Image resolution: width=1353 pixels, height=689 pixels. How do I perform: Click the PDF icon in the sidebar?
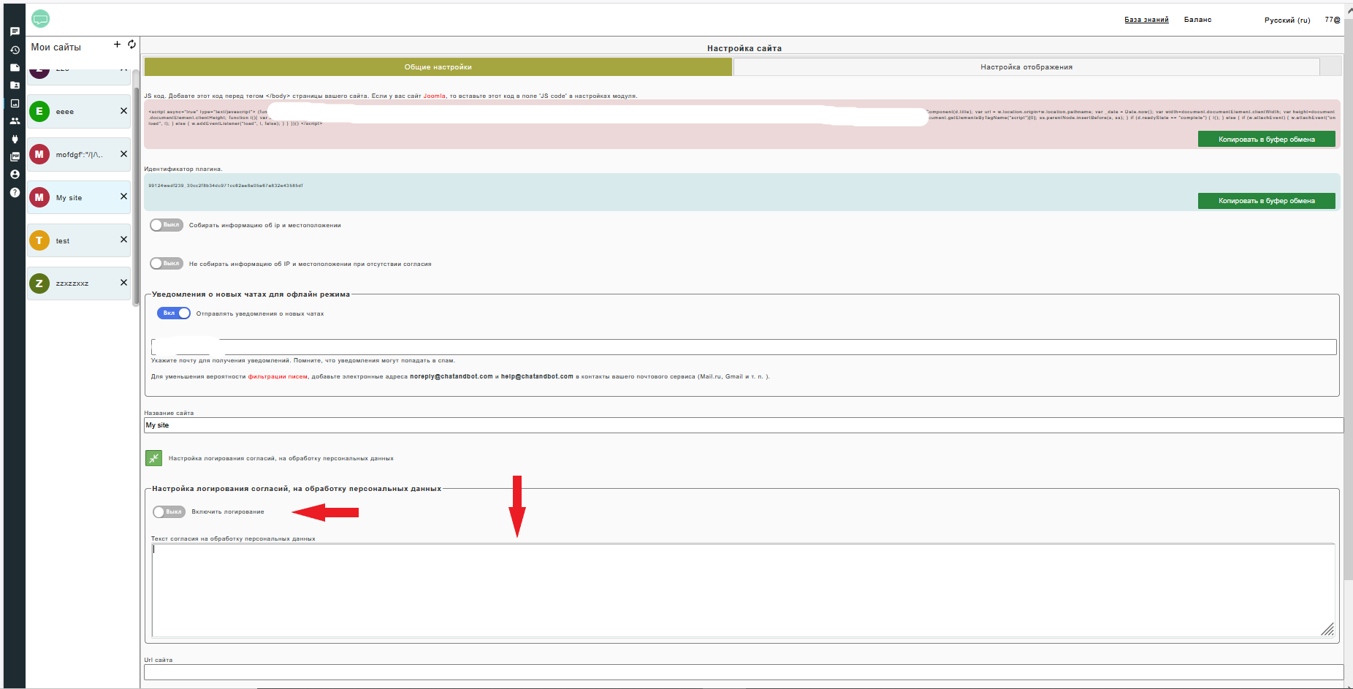pyautogui.click(x=15, y=156)
